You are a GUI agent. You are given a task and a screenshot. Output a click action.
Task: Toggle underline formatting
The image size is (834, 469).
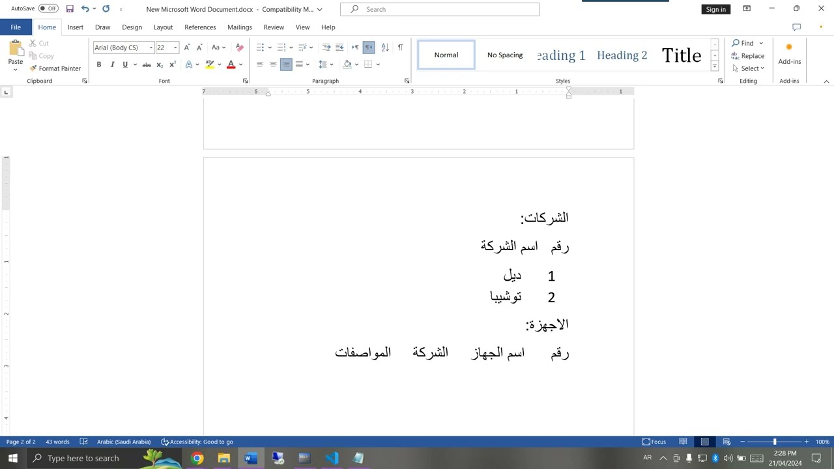point(125,64)
